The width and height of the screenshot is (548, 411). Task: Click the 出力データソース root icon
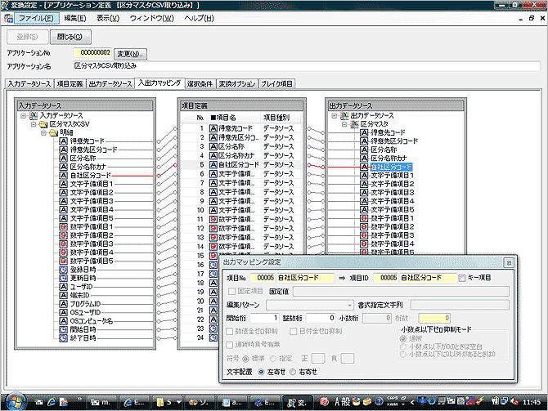(x=344, y=115)
